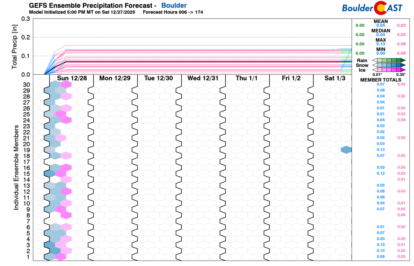Click the BoulderCAST logo
Screen dimensions: 414x266
coord(372,8)
